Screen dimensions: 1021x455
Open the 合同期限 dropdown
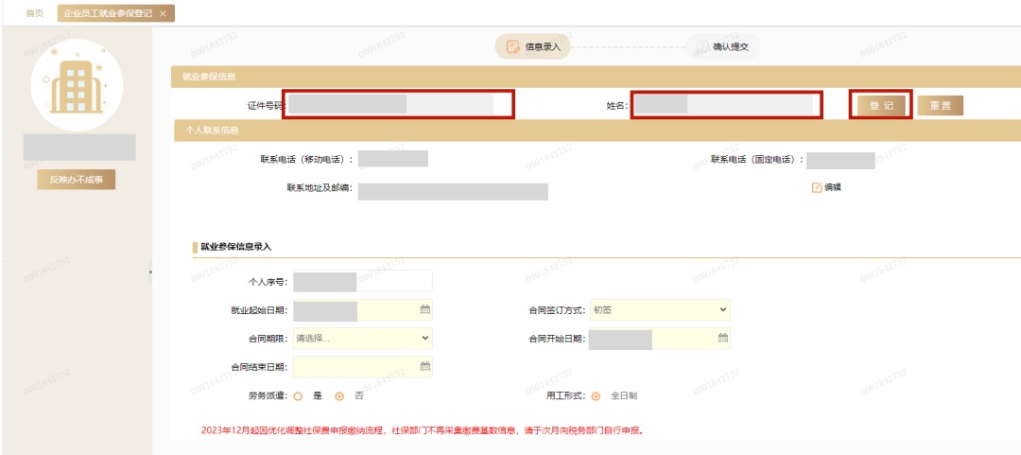click(x=363, y=339)
